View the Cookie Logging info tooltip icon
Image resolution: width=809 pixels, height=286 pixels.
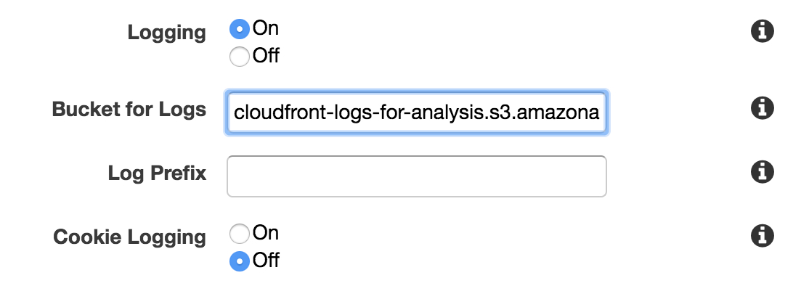click(x=762, y=236)
